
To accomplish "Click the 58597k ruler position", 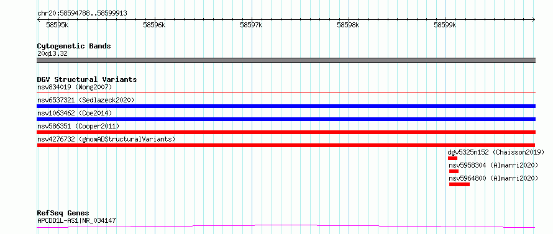I will pyautogui.click(x=251, y=25).
